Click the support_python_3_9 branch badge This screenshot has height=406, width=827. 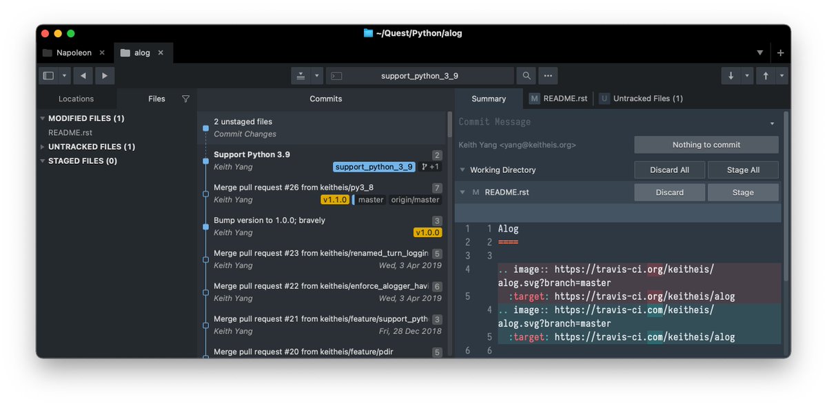[374, 167]
